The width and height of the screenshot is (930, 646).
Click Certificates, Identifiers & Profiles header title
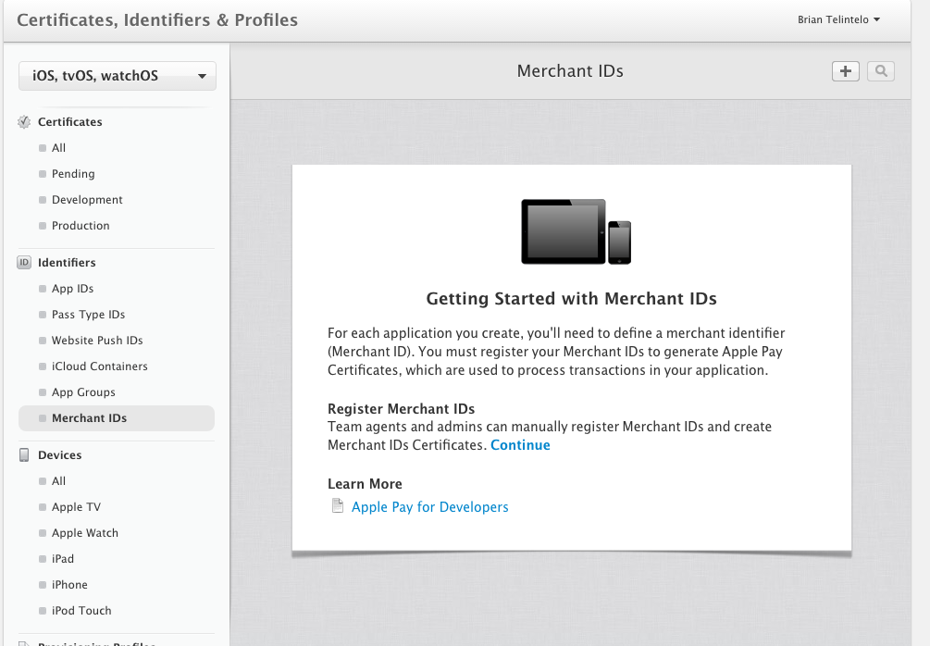pyautogui.click(x=157, y=19)
